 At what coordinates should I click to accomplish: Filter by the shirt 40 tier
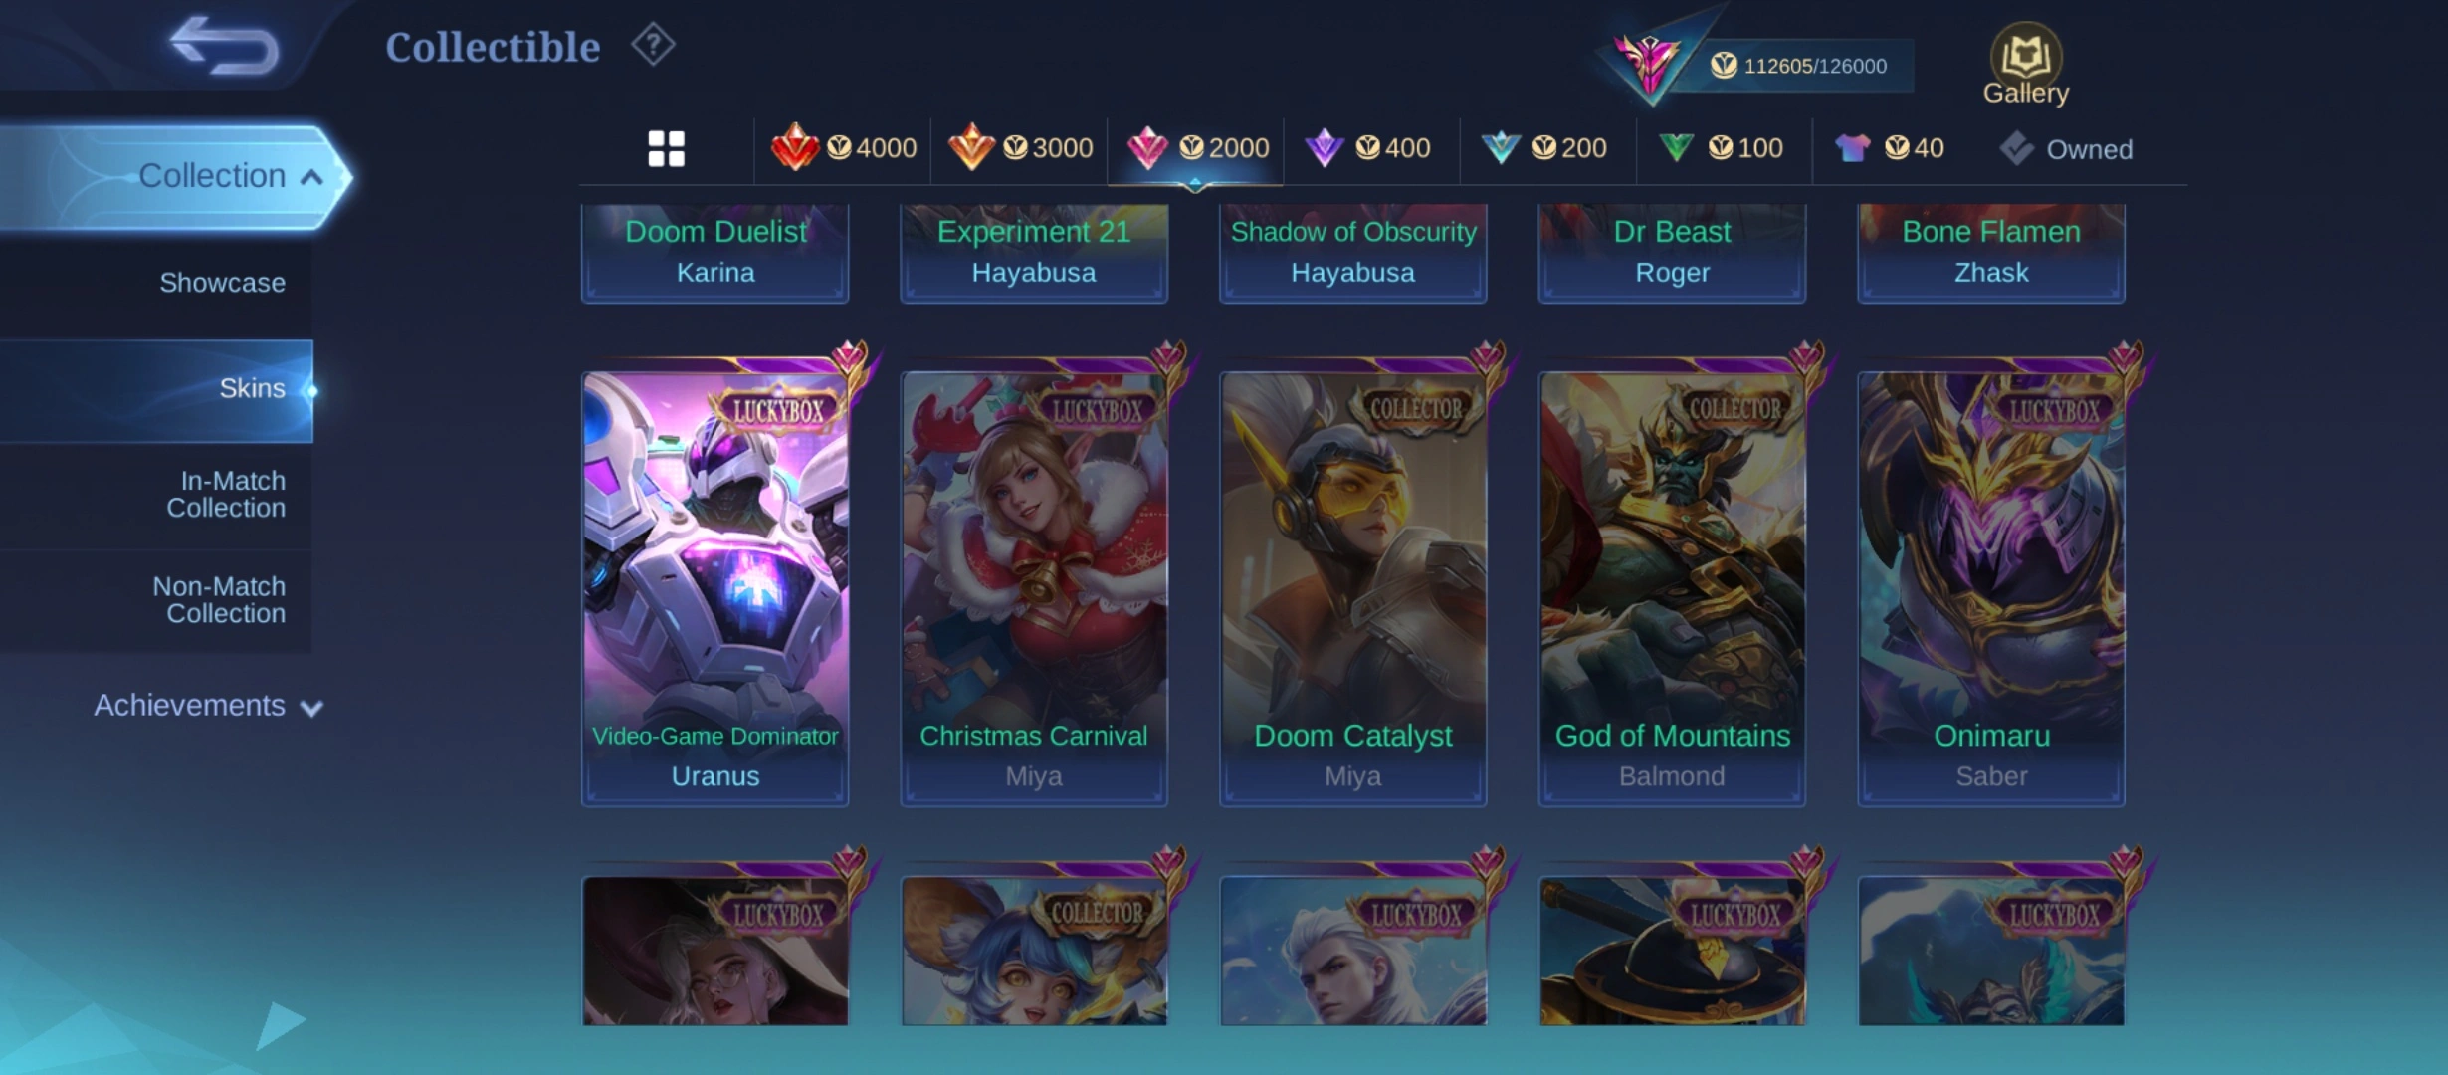(x=1889, y=148)
